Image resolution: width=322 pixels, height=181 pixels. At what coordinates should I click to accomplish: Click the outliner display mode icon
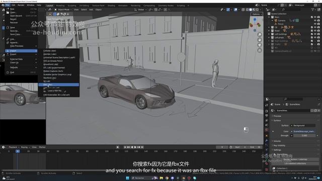click(274, 10)
